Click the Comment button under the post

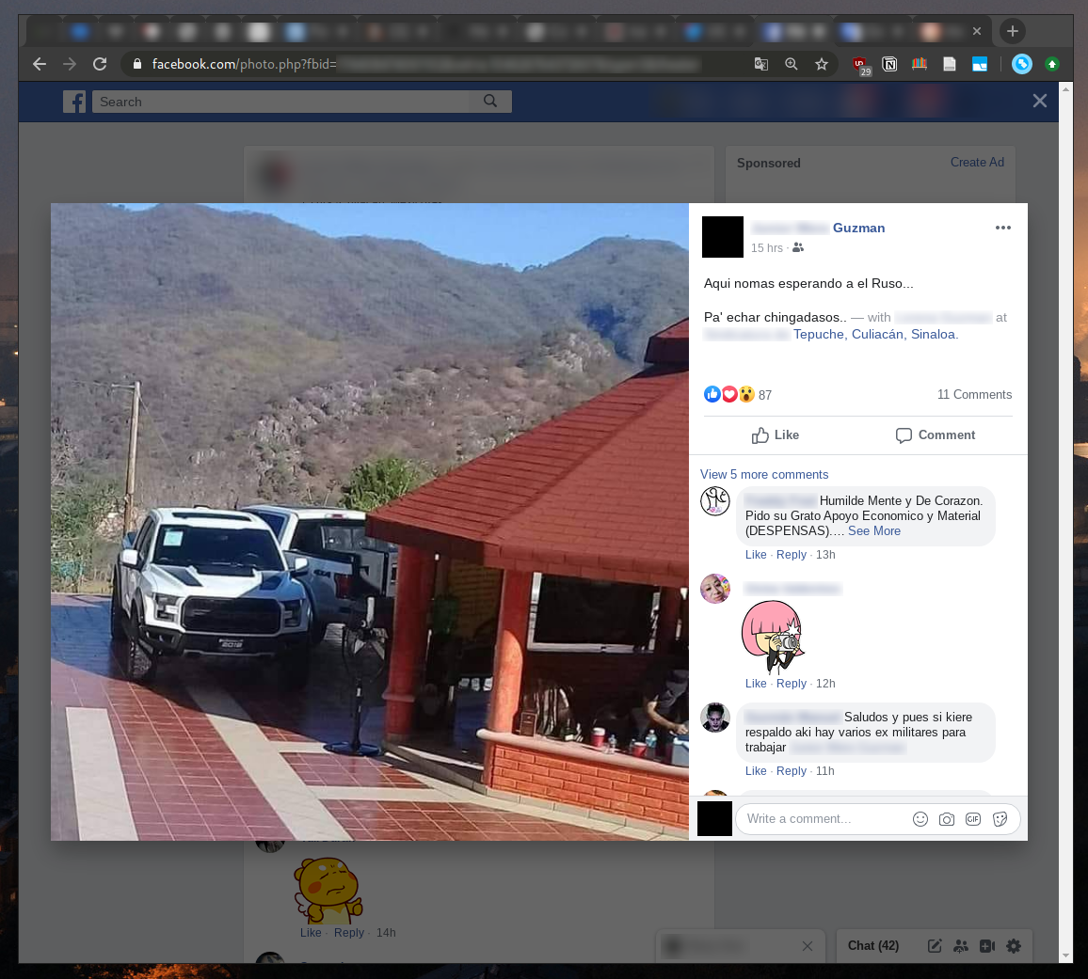coord(935,434)
